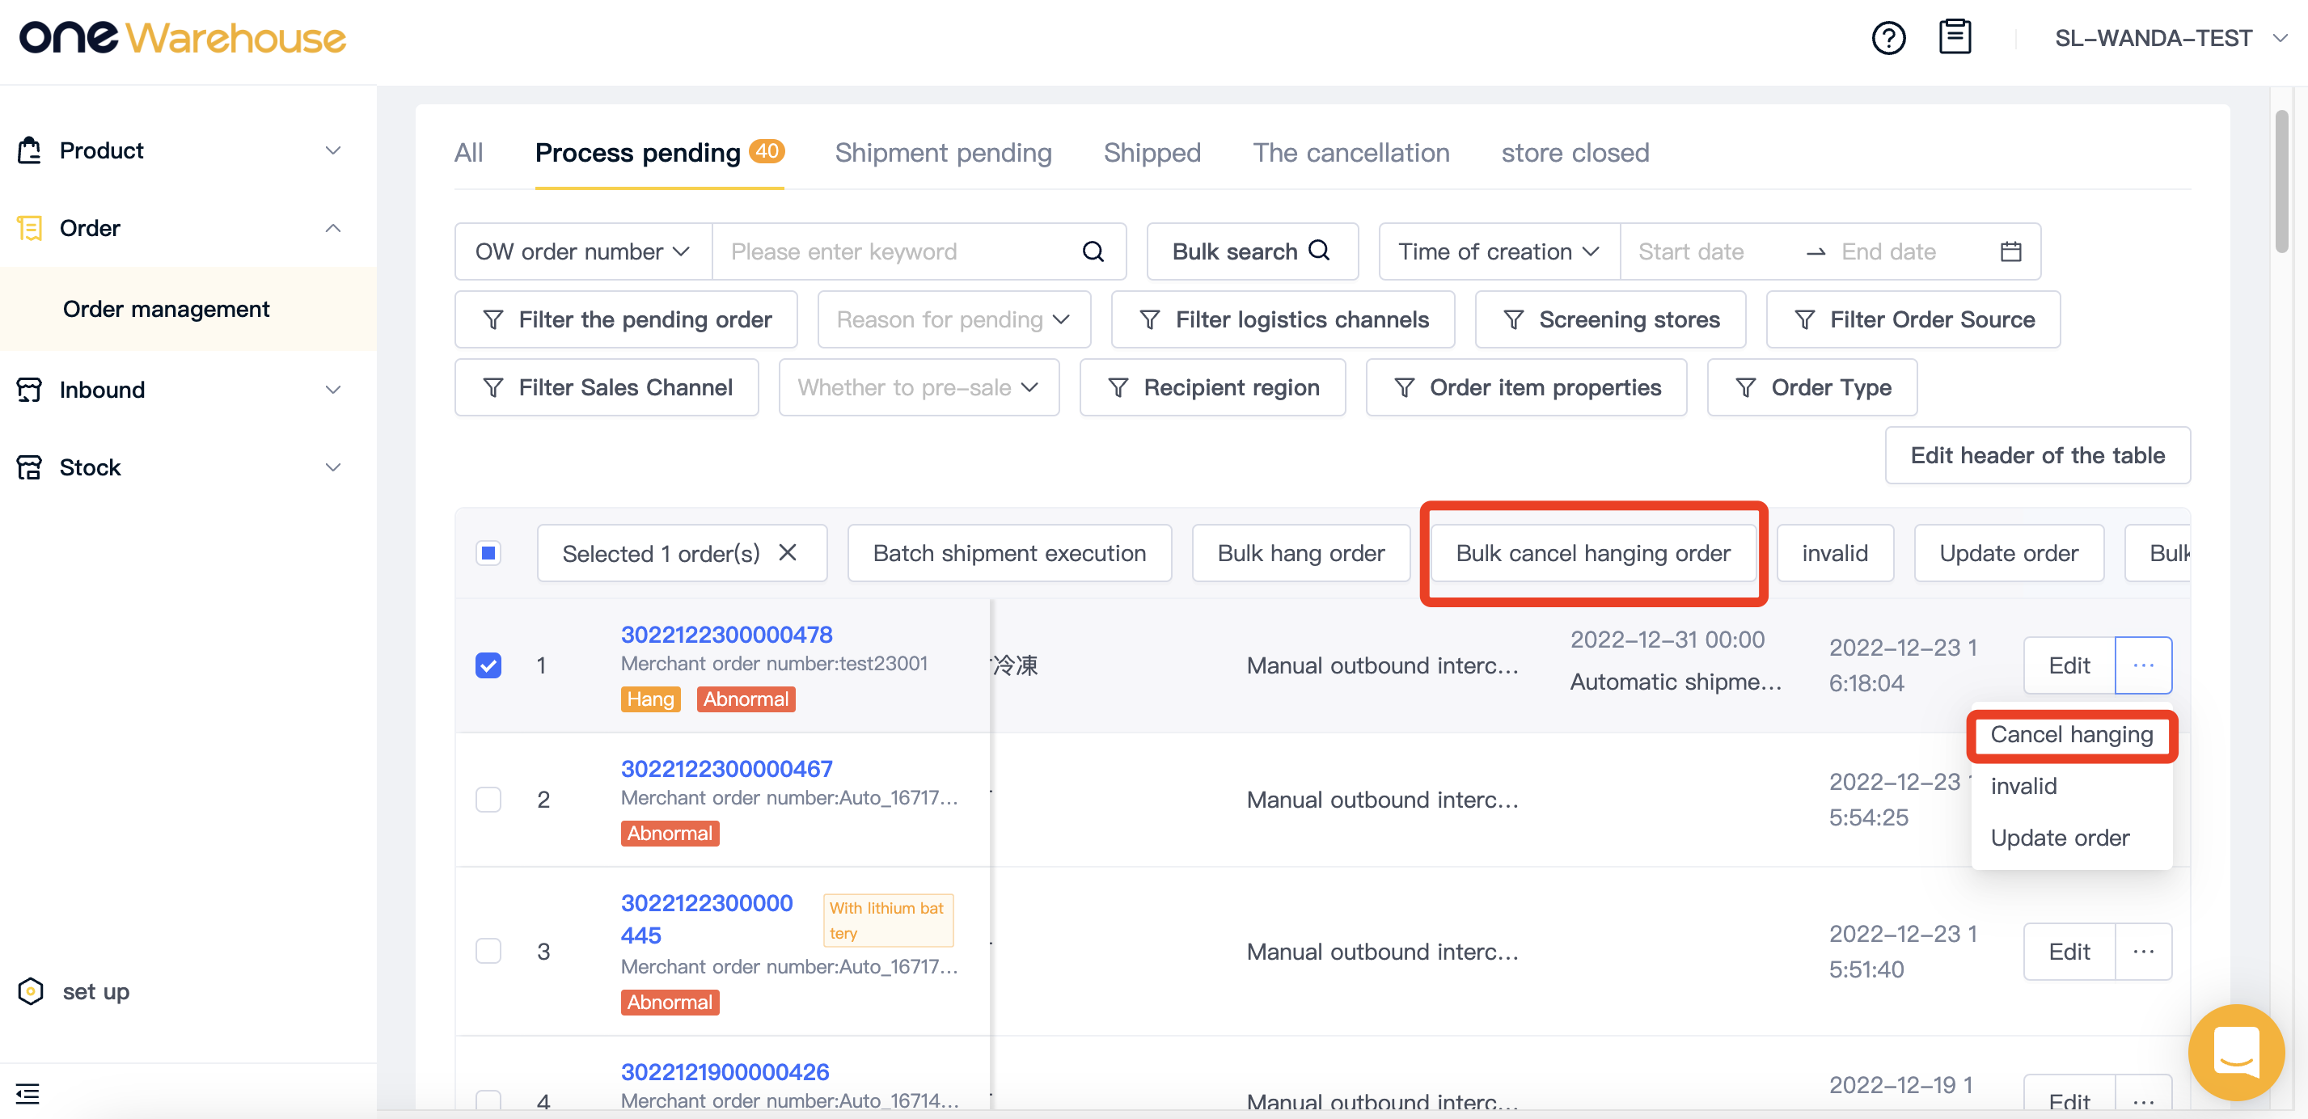Open more actions ellipsis for order 3

click(2143, 952)
